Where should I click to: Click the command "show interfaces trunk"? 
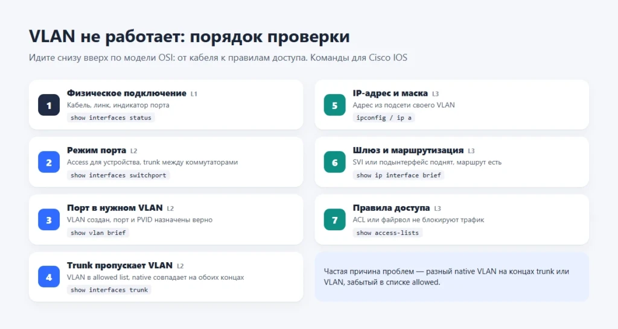click(109, 290)
